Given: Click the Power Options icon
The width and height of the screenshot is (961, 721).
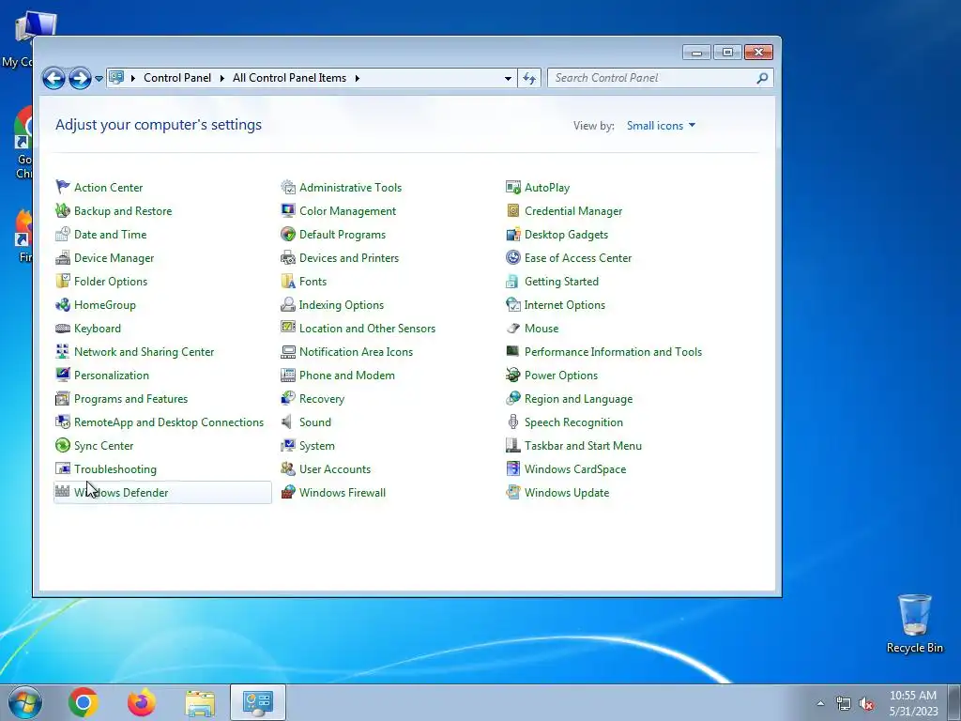Looking at the screenshot, I should 513,375.
